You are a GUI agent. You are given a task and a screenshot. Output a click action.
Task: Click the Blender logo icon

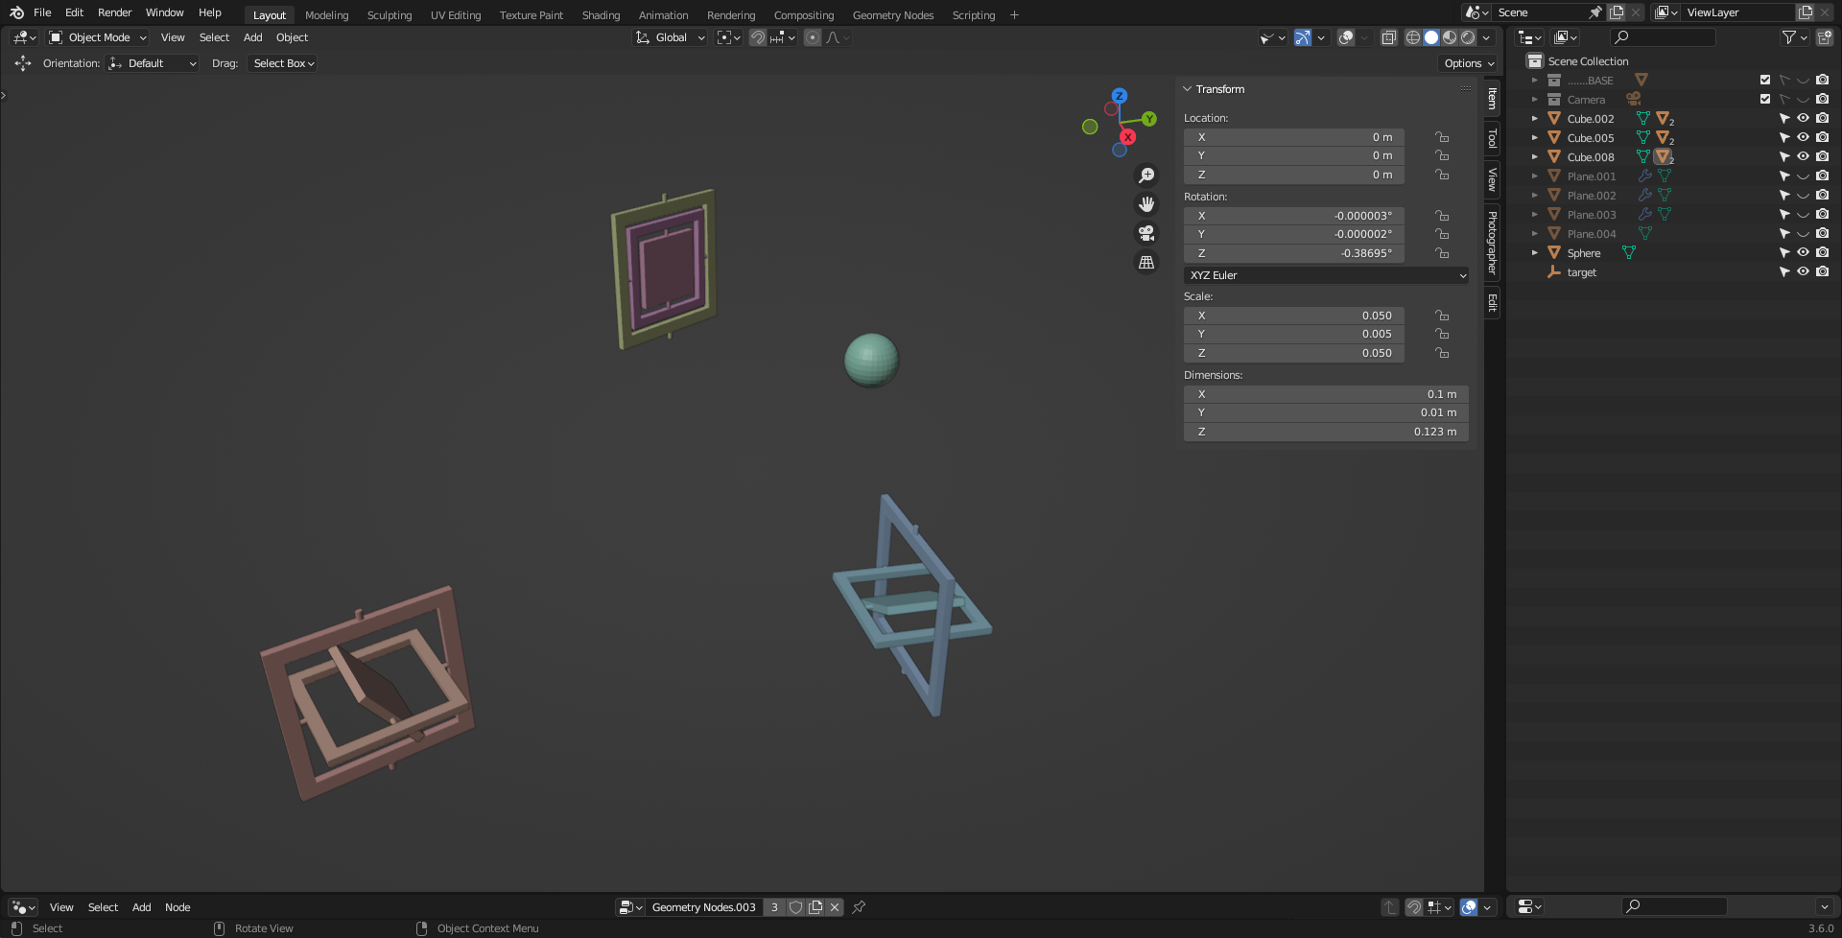(x=16, y=12)
